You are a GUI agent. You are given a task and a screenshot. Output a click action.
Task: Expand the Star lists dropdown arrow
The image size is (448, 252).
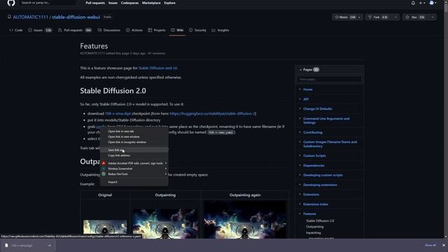[433, 17]
